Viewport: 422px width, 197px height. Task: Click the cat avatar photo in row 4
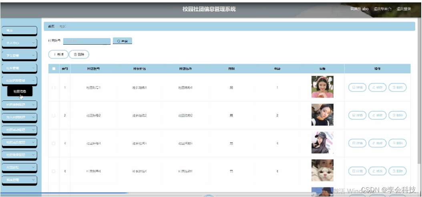click(x=322, y=170)
